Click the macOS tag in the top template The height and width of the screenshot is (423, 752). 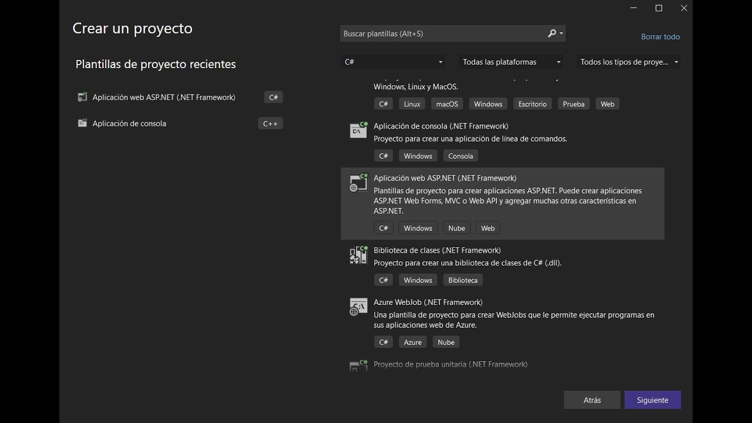tap(446, 104)
